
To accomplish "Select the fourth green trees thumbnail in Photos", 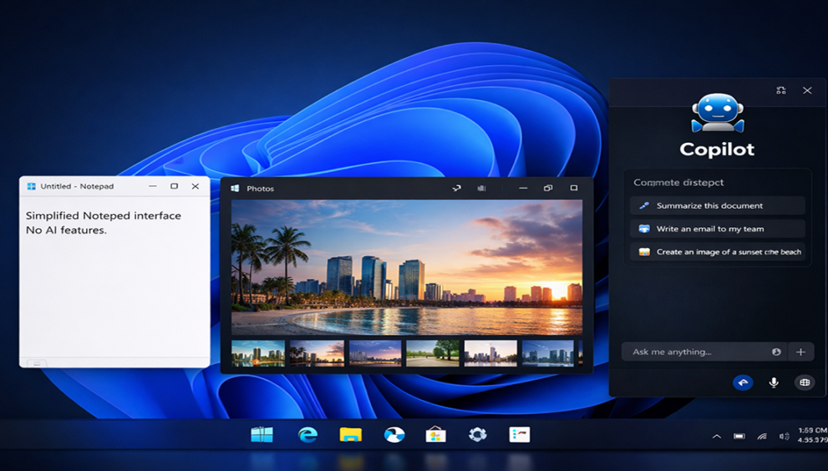I will point(433,352).
